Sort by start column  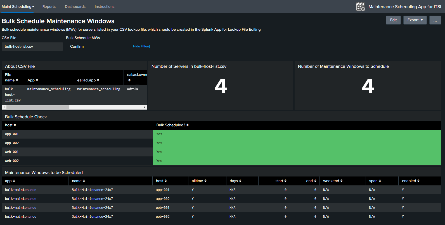pos(281,181)
